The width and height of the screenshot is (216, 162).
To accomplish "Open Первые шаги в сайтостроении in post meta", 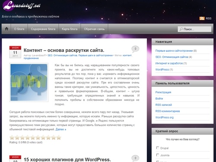I will tap(95, 55).
